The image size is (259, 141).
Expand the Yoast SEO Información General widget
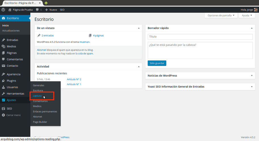[x=252, y=87]
